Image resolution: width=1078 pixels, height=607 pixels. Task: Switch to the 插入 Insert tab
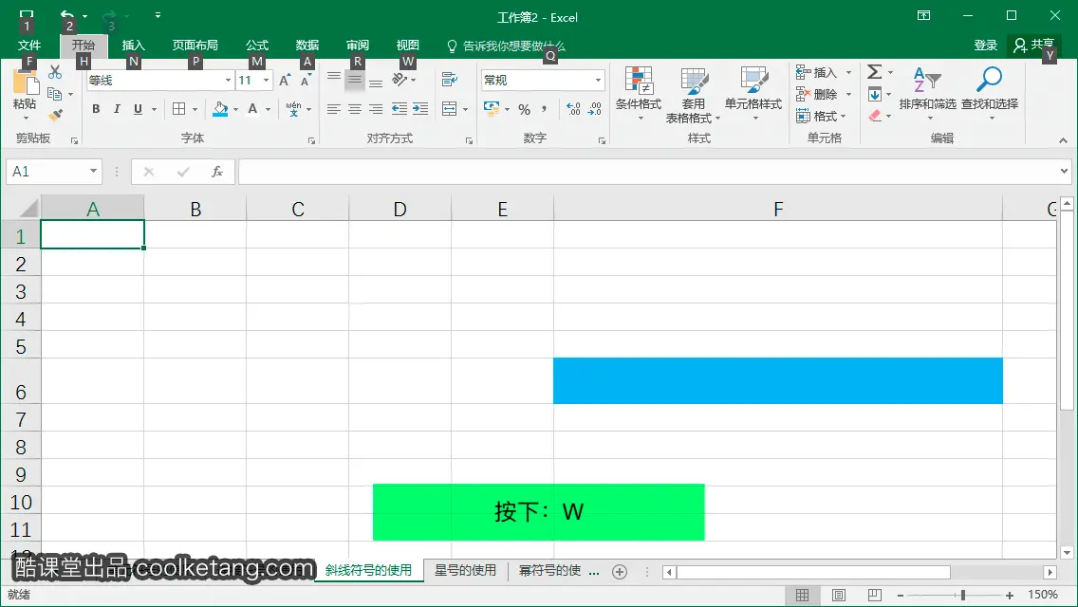(x=134, y=46)
